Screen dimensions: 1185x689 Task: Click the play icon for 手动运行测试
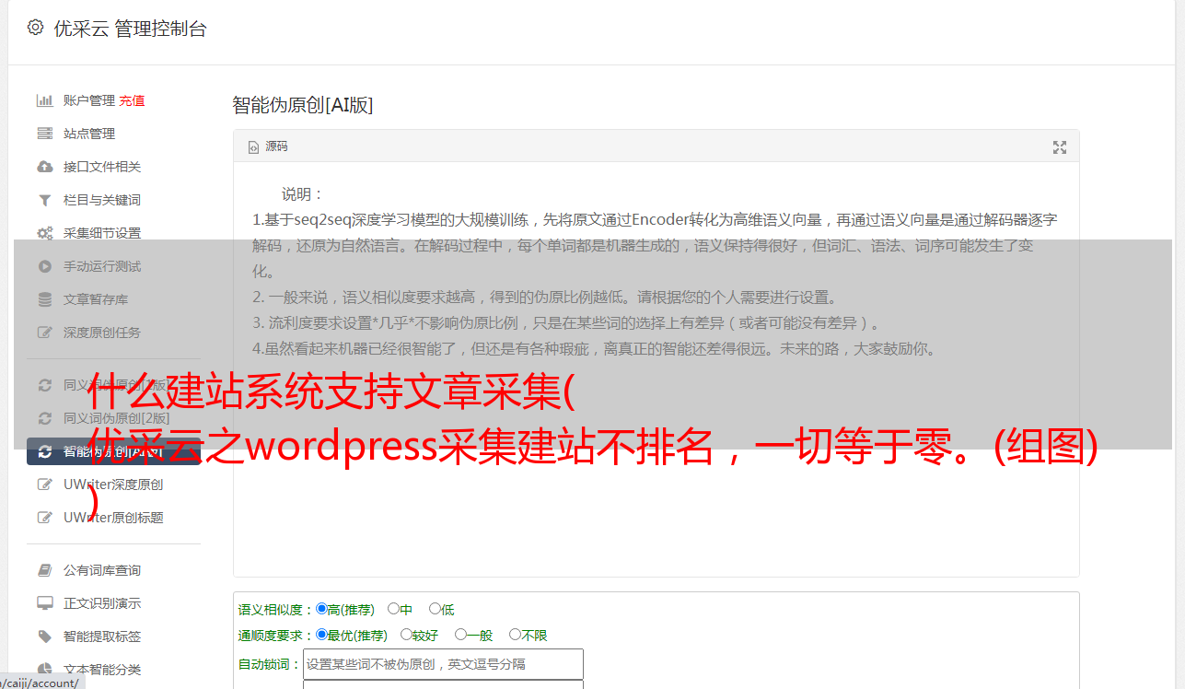click(44, 266)
